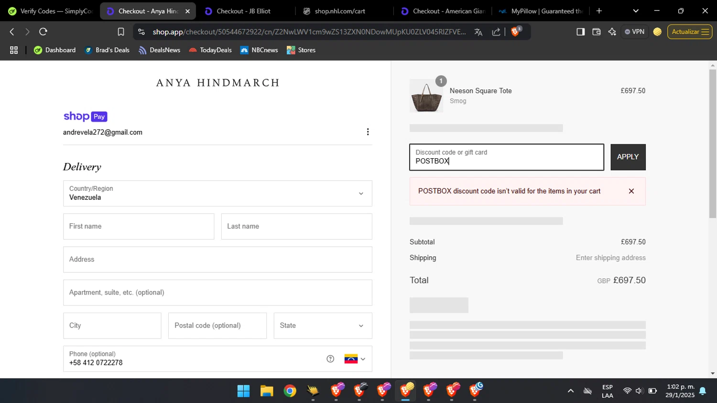
Task: Switch to MyPillow tab
Action: point(541,11)
